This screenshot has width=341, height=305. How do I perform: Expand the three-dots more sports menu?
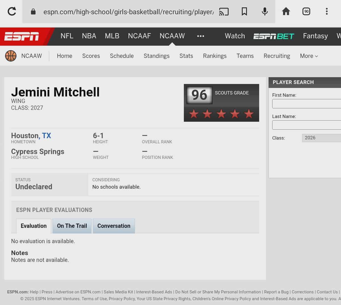[x=201, y=36]
